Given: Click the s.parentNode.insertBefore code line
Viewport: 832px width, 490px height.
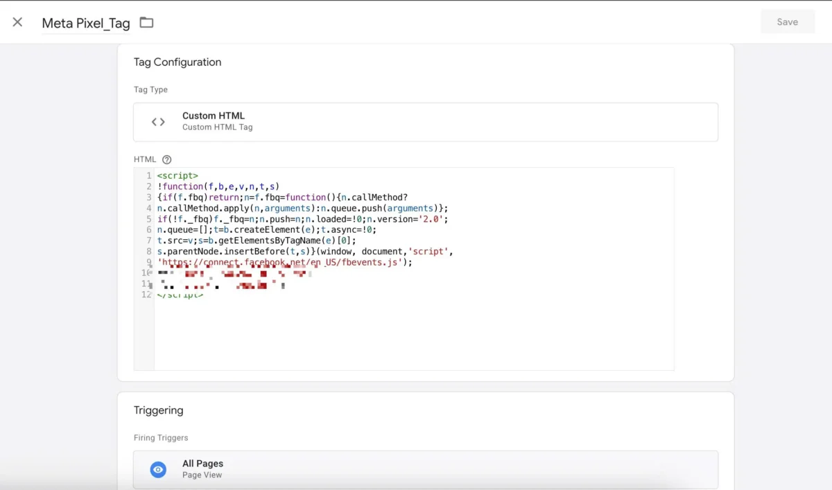Looking at the screenshot, I should coord(305,252).
